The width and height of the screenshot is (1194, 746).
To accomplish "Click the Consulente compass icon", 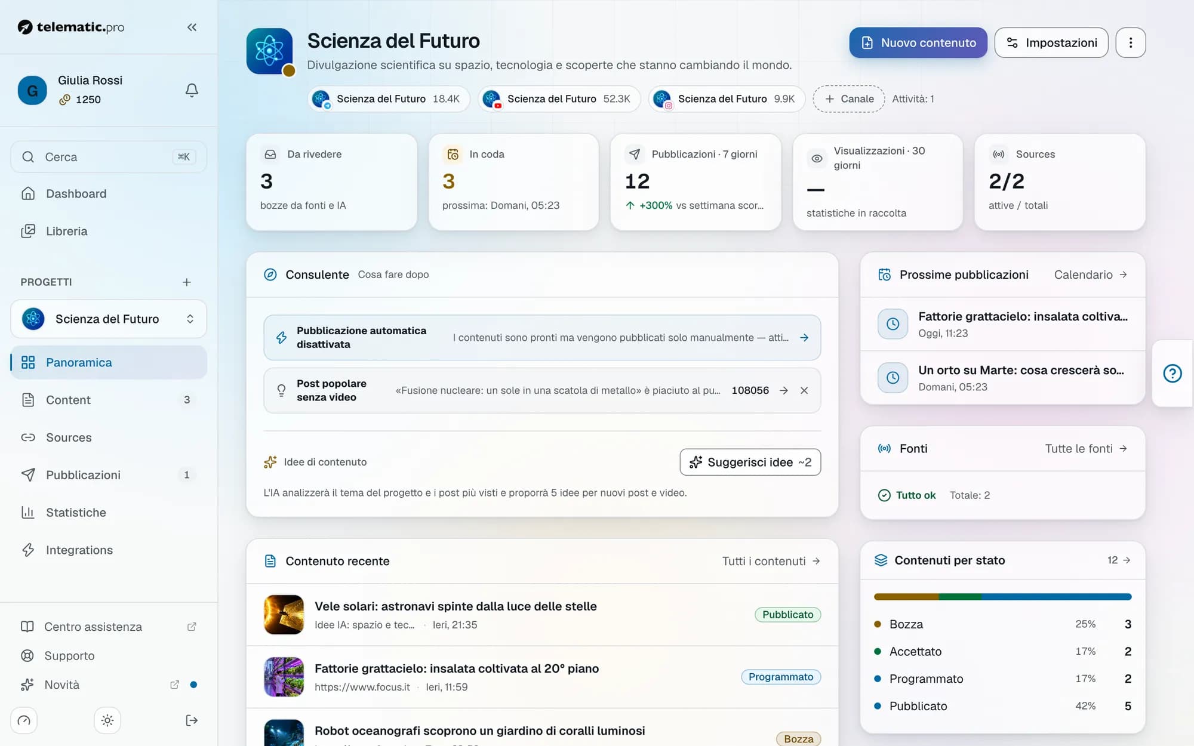I will 270,275.
